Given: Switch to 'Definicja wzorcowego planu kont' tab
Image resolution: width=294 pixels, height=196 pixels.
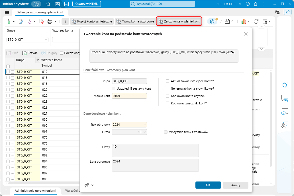Looking at the screenshot, I should coord(40,13).
